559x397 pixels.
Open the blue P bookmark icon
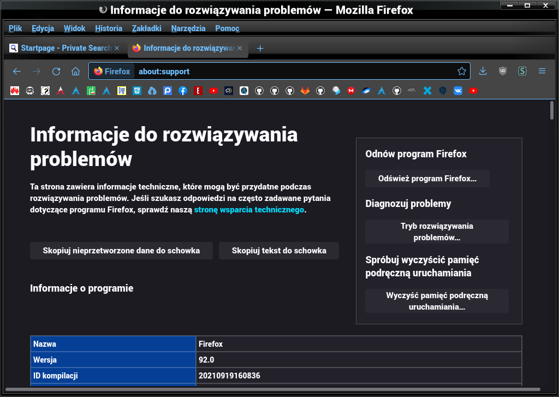click(168, 91)
